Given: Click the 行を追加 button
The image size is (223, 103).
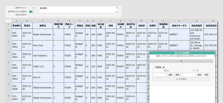Looking at the screenshot, I should click(181, 79).
